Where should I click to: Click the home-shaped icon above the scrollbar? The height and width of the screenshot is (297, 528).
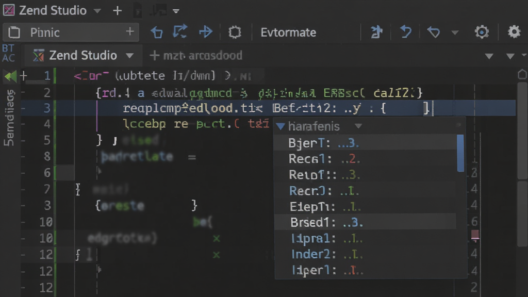(x=522, y=74)
